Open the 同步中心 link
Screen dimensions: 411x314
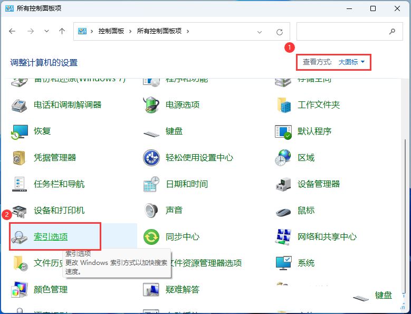(183, 236)
